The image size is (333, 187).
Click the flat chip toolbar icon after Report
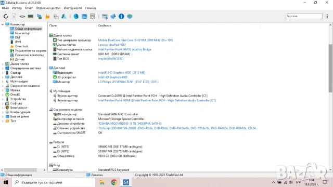pyautogui.click(x=22, y=16)
